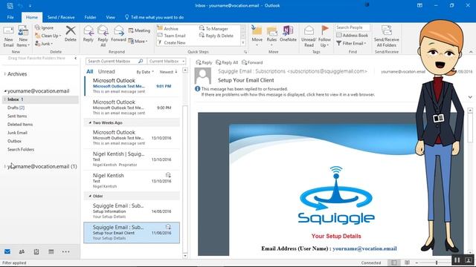The width and height of the screenshot is (476, 267).
Task: Click Reply All in the reading pane
Action: [227, 62]
